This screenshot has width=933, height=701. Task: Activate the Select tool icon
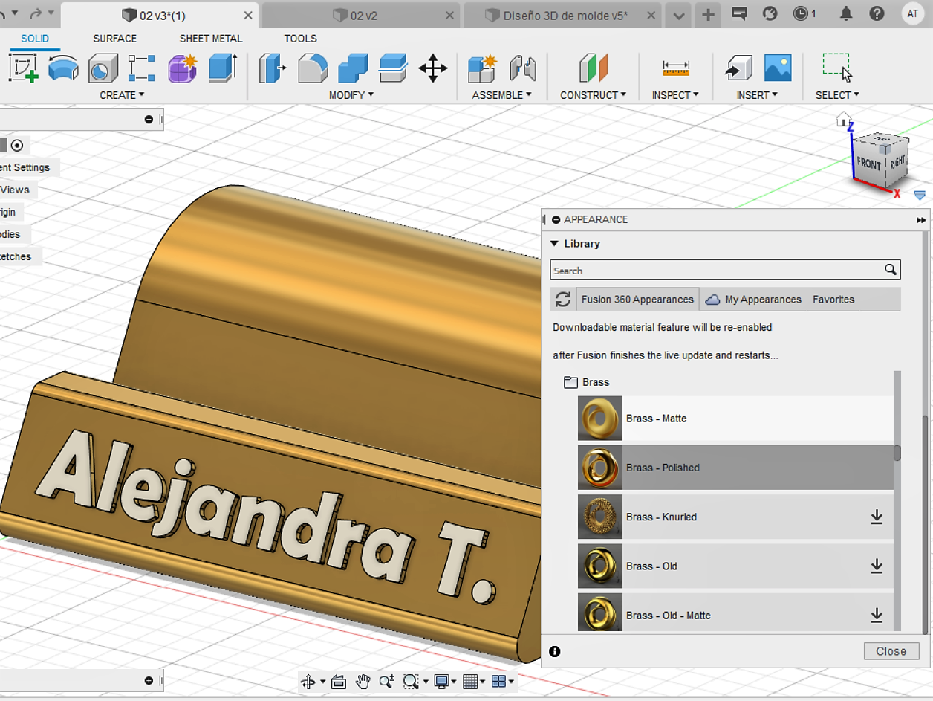[837, 68]
